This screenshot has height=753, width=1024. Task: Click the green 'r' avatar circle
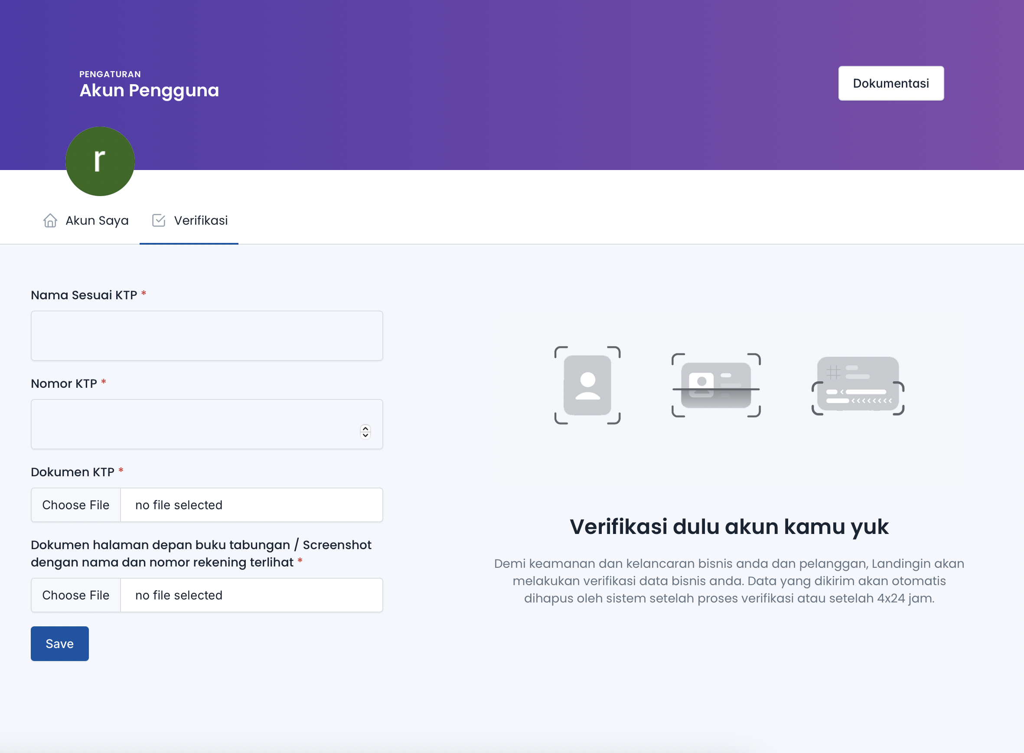click(x=100, y=161)
